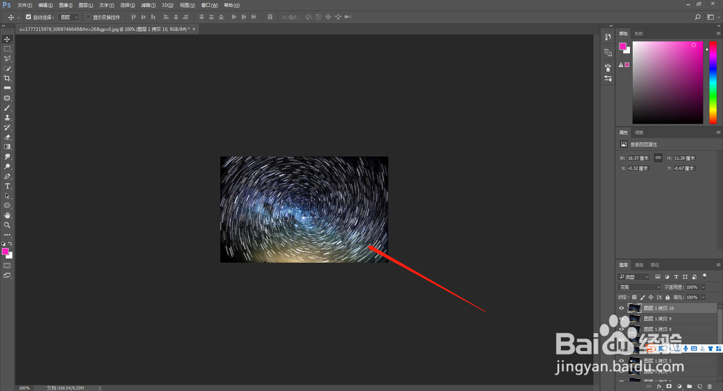Create a new layer group folder

[689, 386]
